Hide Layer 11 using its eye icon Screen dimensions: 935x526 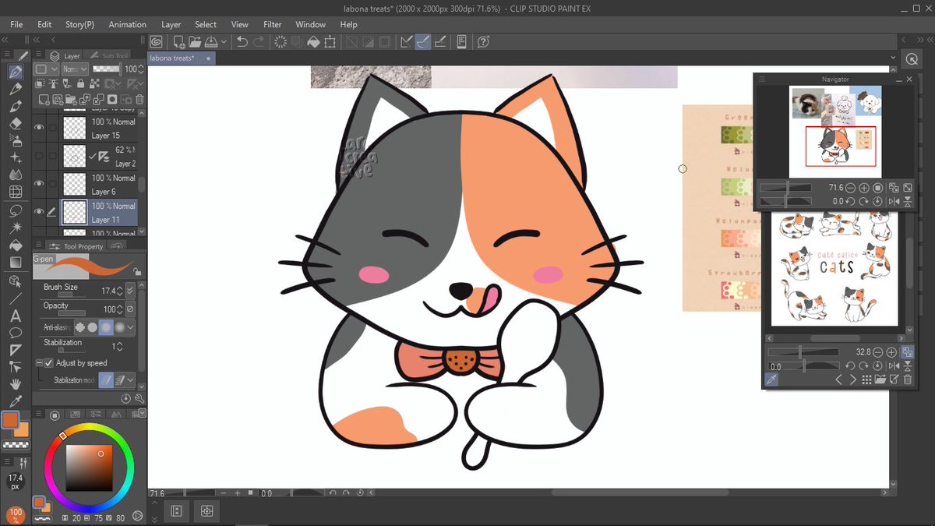(39, 211)
